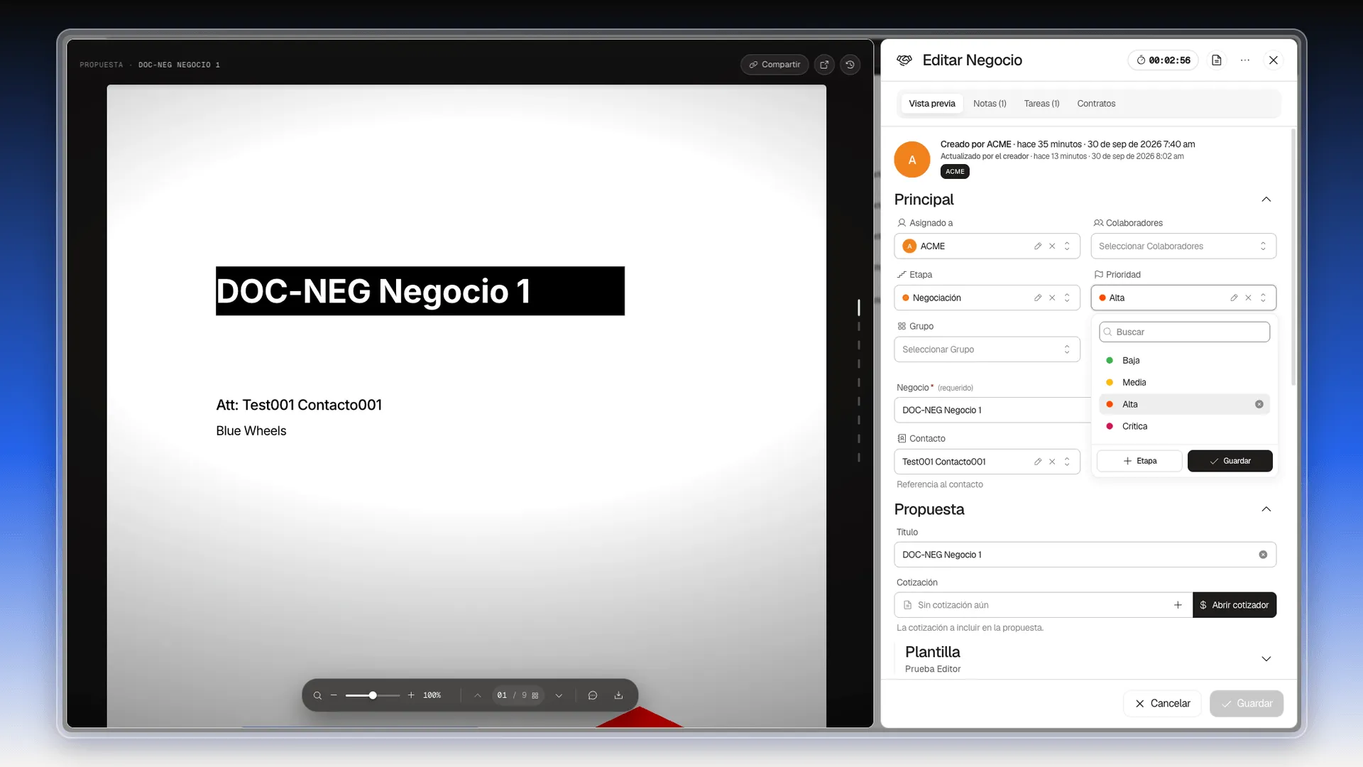Open document in new window icon

[824, 65]
